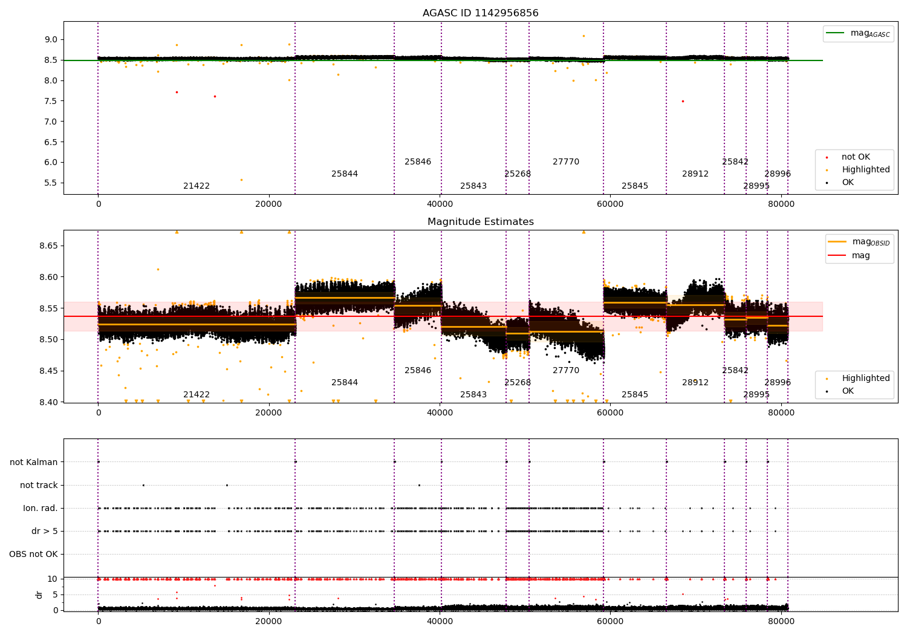
Task: Click the 8.60 y-axis tick label
Action: 48,278
